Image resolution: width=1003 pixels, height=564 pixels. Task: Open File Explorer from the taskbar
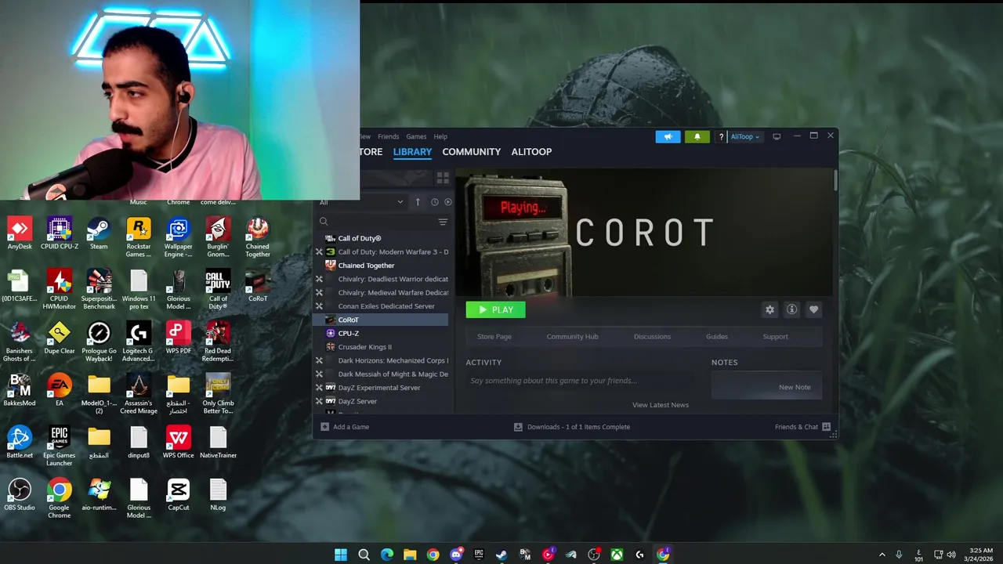click(x=410, y=555)
